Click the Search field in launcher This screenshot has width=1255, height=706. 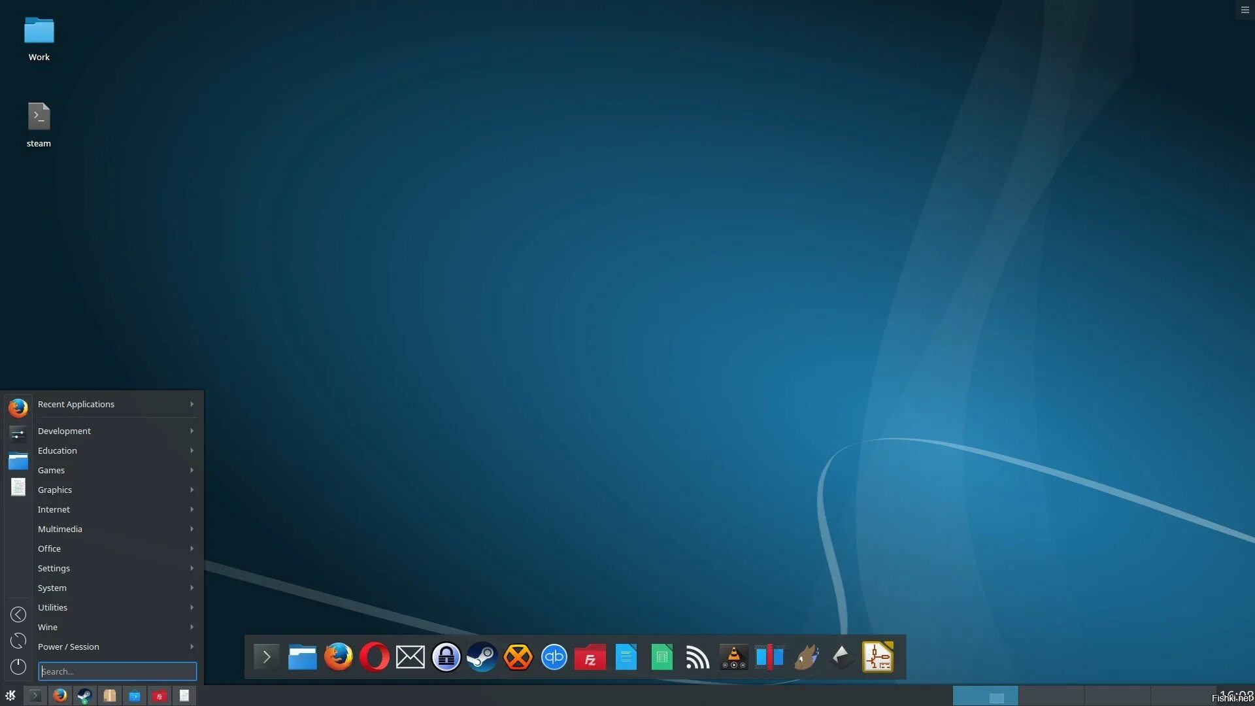(x=118, y=671)
